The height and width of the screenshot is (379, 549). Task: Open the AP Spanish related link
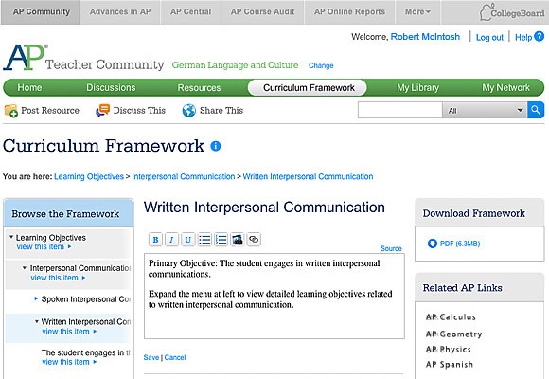point(450,364)
